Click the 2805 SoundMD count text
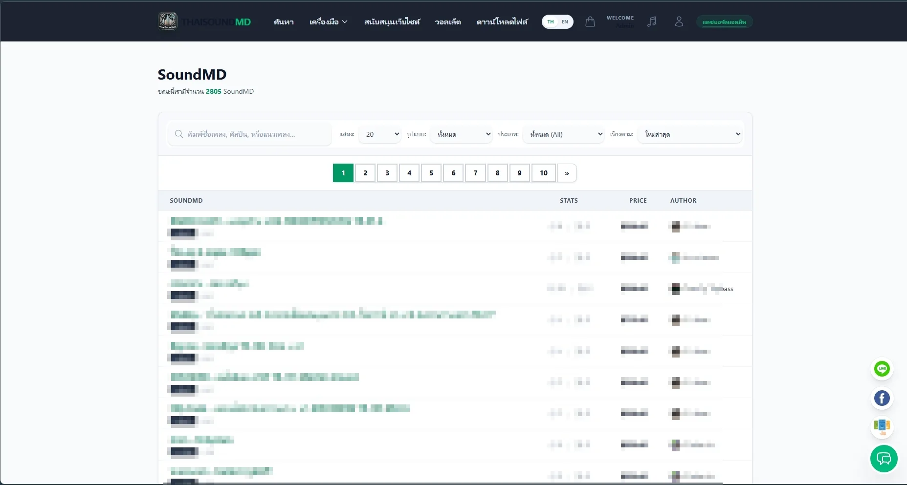 point(230,91)
